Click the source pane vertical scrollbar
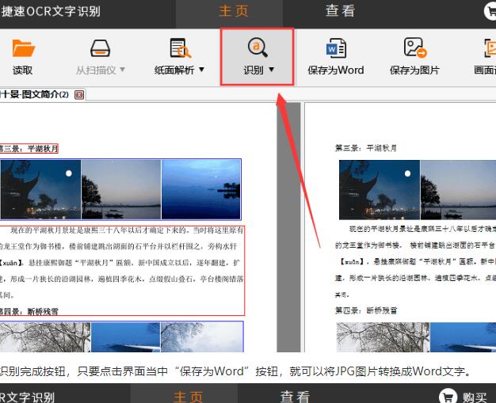Screen dimensions: 496x403 pos(289,227)
